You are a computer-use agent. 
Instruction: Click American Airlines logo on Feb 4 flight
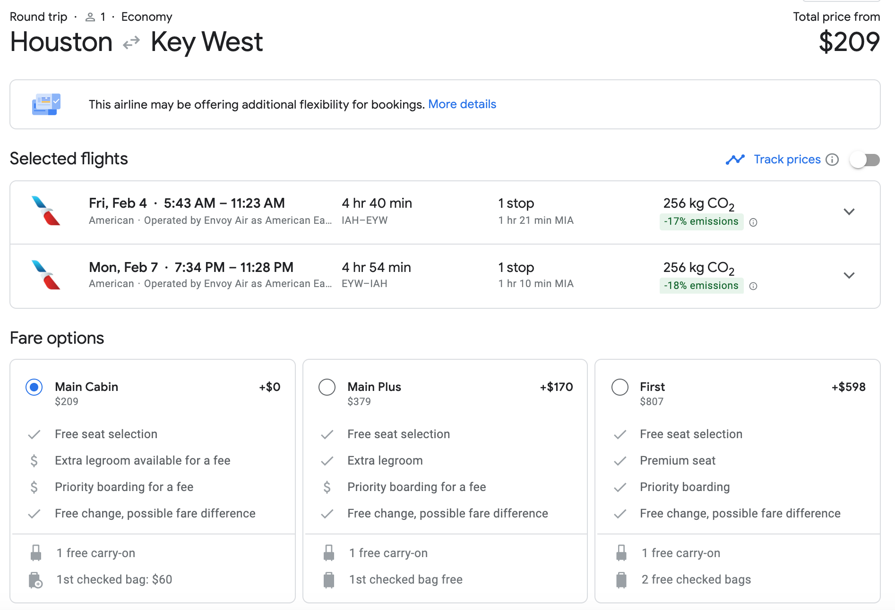pos(46,211)
